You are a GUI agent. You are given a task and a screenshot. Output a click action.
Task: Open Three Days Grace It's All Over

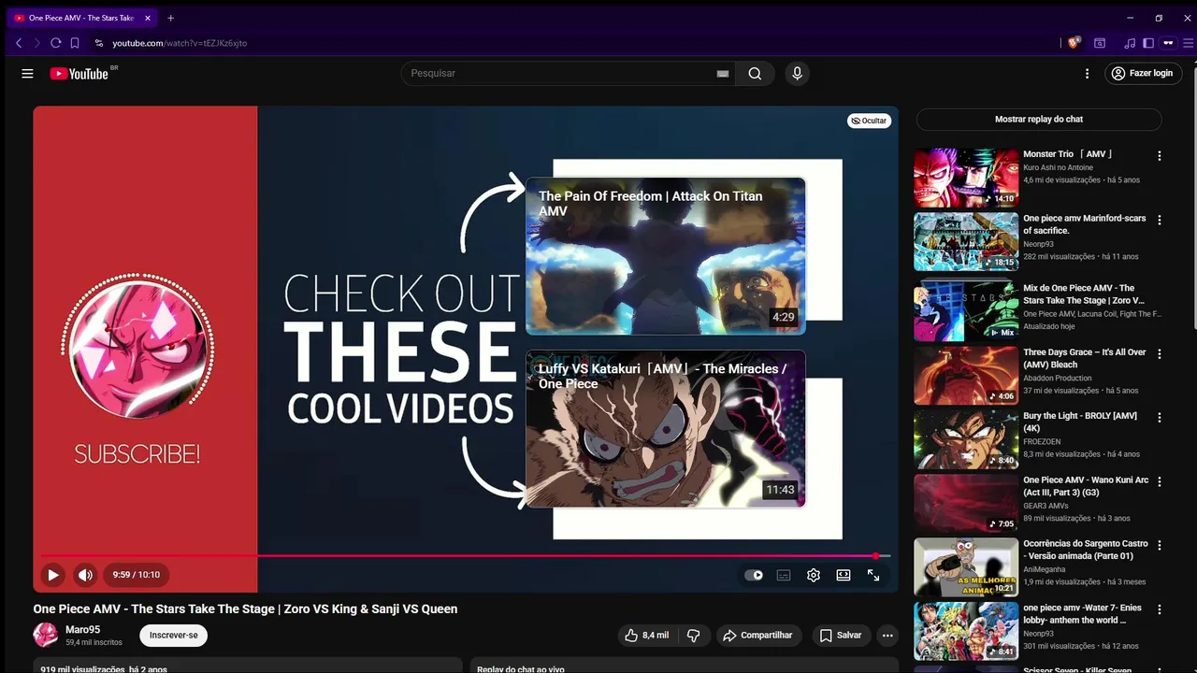point(1084,358)
